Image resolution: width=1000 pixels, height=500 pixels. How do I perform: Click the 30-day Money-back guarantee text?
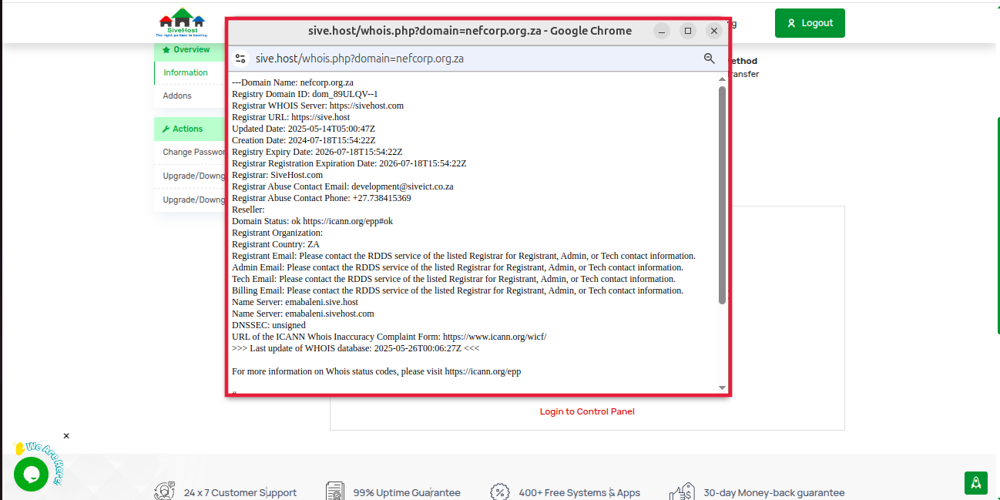(x=774, y=492)
